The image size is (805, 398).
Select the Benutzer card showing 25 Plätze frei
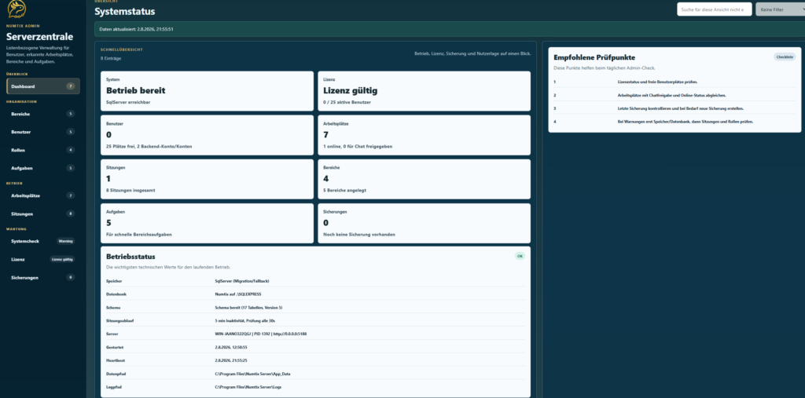207,135
